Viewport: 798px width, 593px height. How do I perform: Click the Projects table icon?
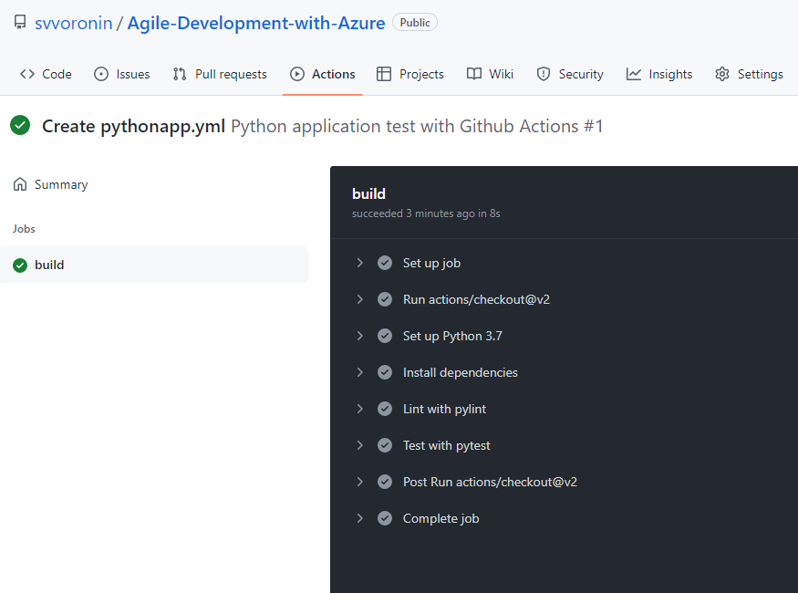point(384,74)
